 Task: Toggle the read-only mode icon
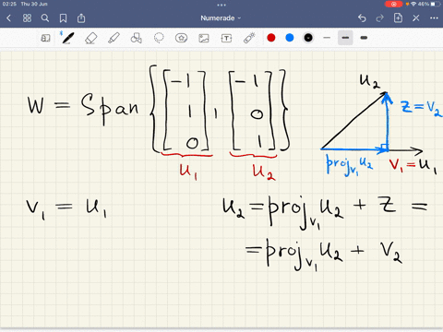[x=45, y=38]
